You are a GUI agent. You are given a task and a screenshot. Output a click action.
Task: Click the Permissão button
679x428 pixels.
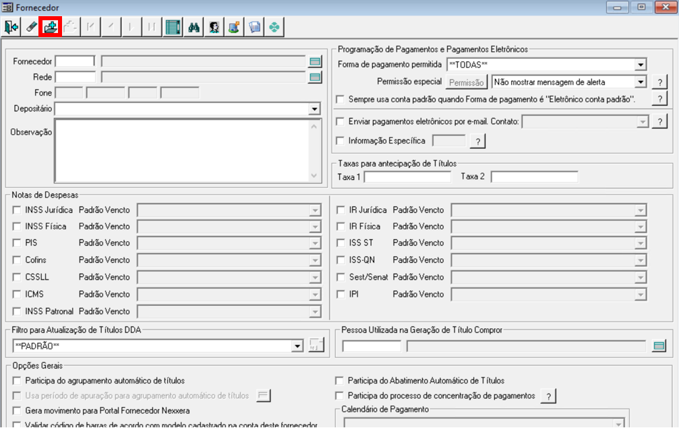[x=467, y=82]
